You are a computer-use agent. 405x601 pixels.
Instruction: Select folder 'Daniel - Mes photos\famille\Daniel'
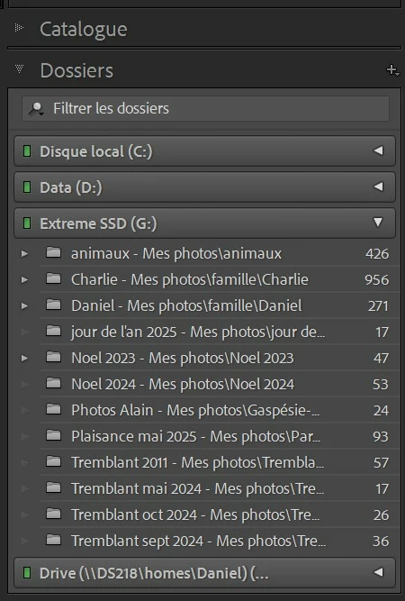click(186, 305)
